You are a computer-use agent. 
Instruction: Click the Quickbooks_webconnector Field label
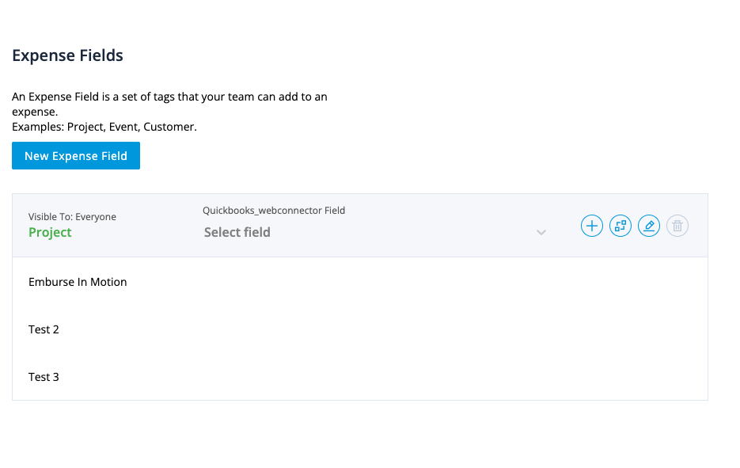(x=274, y=211)
